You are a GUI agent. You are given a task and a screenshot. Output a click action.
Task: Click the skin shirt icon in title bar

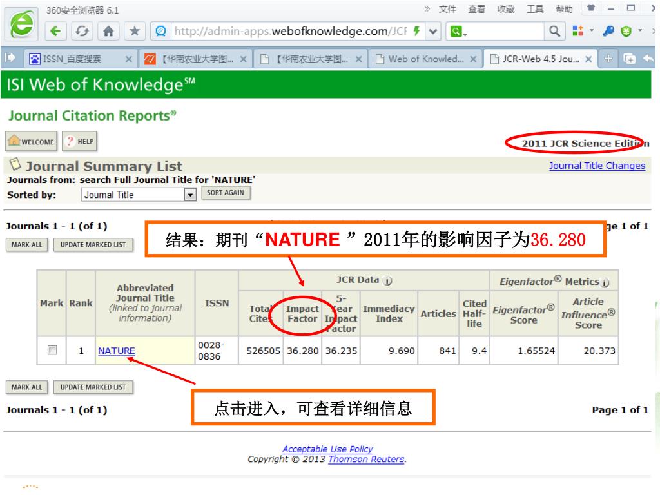[591, 8]
